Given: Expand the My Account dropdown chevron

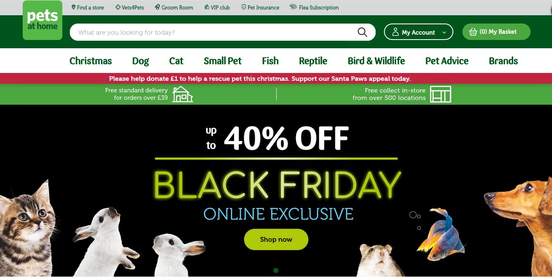Looking at the screenshot, I should pyautogui.click(x=444, y=32).
